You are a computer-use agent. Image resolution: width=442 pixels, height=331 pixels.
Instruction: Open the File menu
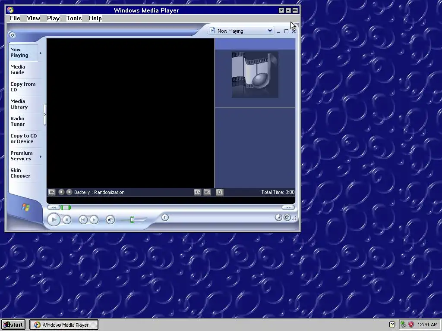15,18
